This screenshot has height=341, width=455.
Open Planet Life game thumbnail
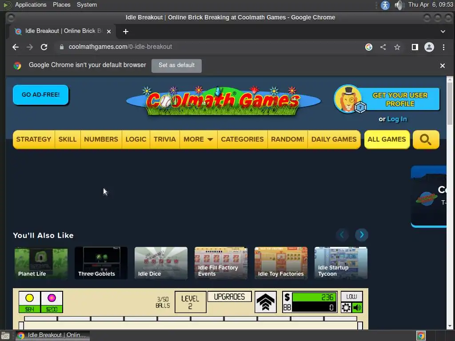(41, 263)
